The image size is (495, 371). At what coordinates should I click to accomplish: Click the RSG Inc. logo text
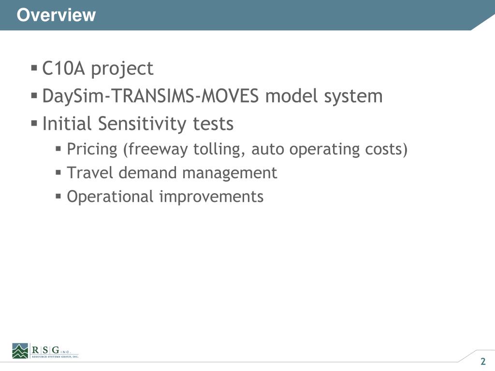click(51, 350)
